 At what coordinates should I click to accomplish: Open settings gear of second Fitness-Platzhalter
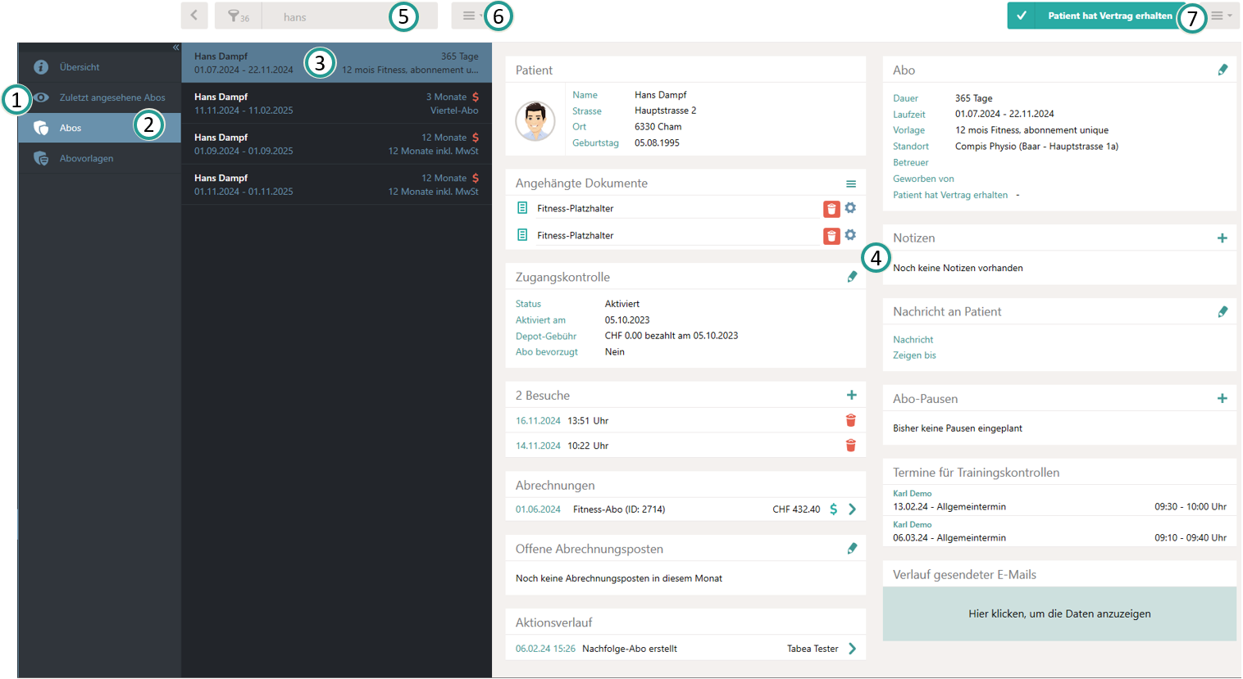tap(850, 235)
